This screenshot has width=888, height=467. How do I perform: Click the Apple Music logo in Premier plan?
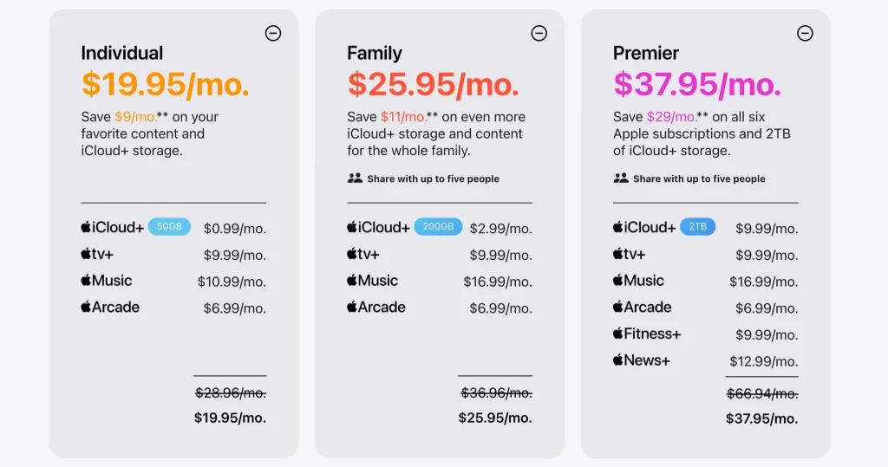(x=638, y=280)
